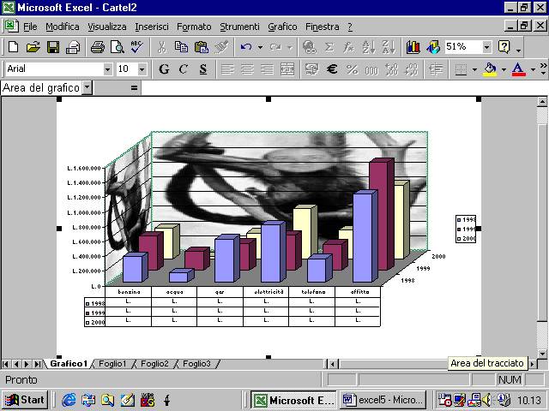Screen dimensions: 549x411
Task: Switch to the Foglio2 sheet tab
Action: click(154, 364)
